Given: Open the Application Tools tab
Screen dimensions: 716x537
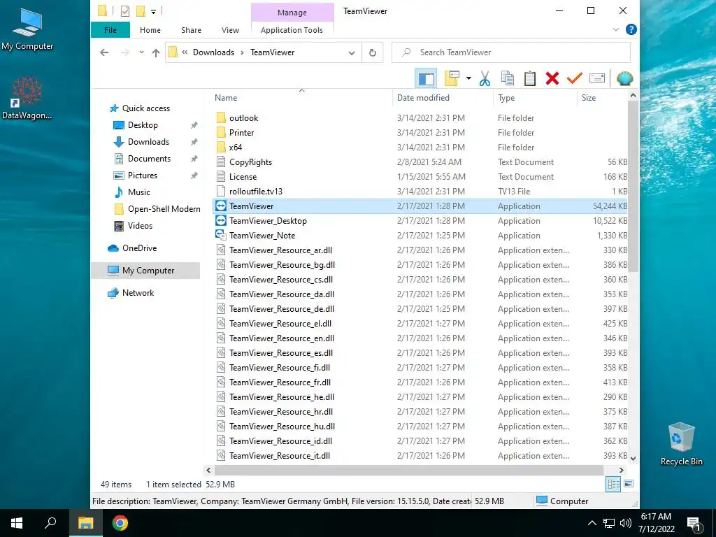Looking at the screenshot, I should coord(292,29).
